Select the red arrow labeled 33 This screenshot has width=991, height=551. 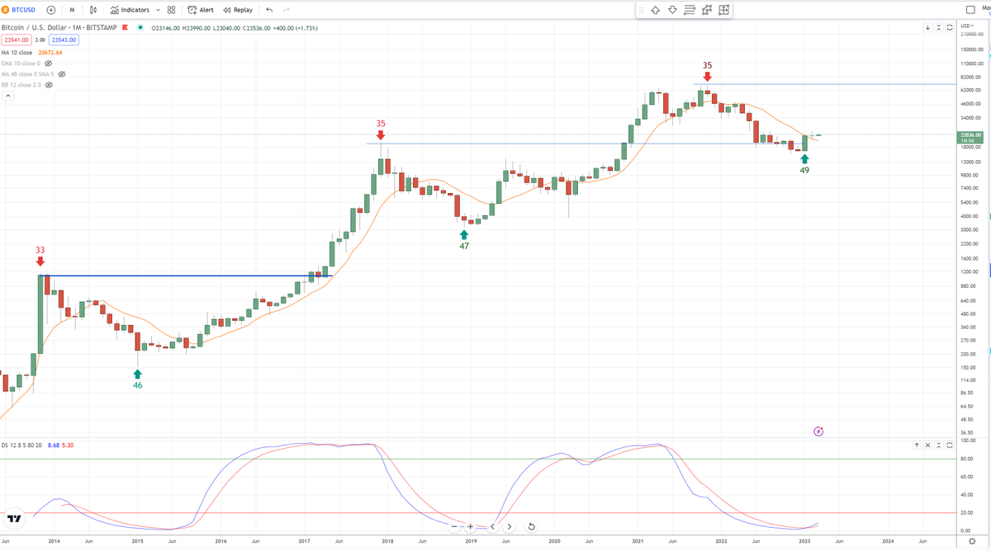[x=40, y=261]
